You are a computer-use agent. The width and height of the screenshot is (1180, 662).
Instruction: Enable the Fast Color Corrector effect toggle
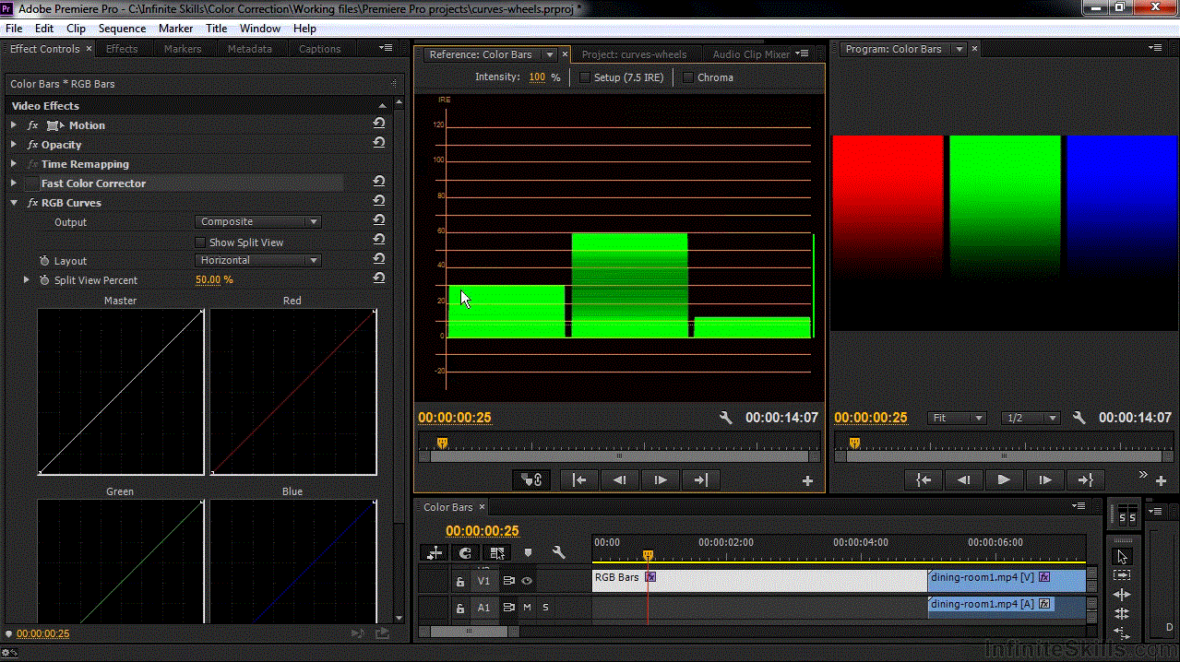(33, 183)
